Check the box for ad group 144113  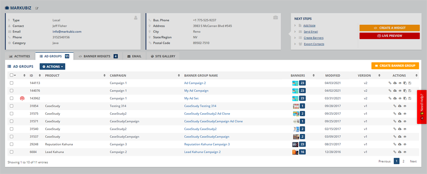[12, 83]
